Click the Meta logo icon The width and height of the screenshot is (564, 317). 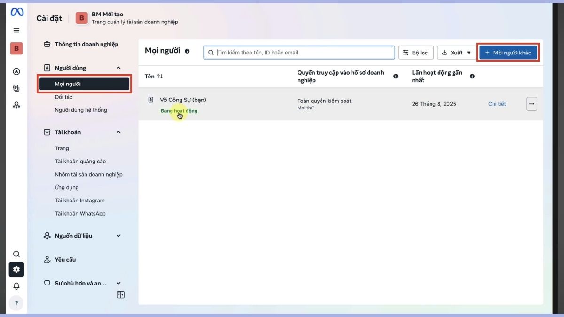click(17, 12)
